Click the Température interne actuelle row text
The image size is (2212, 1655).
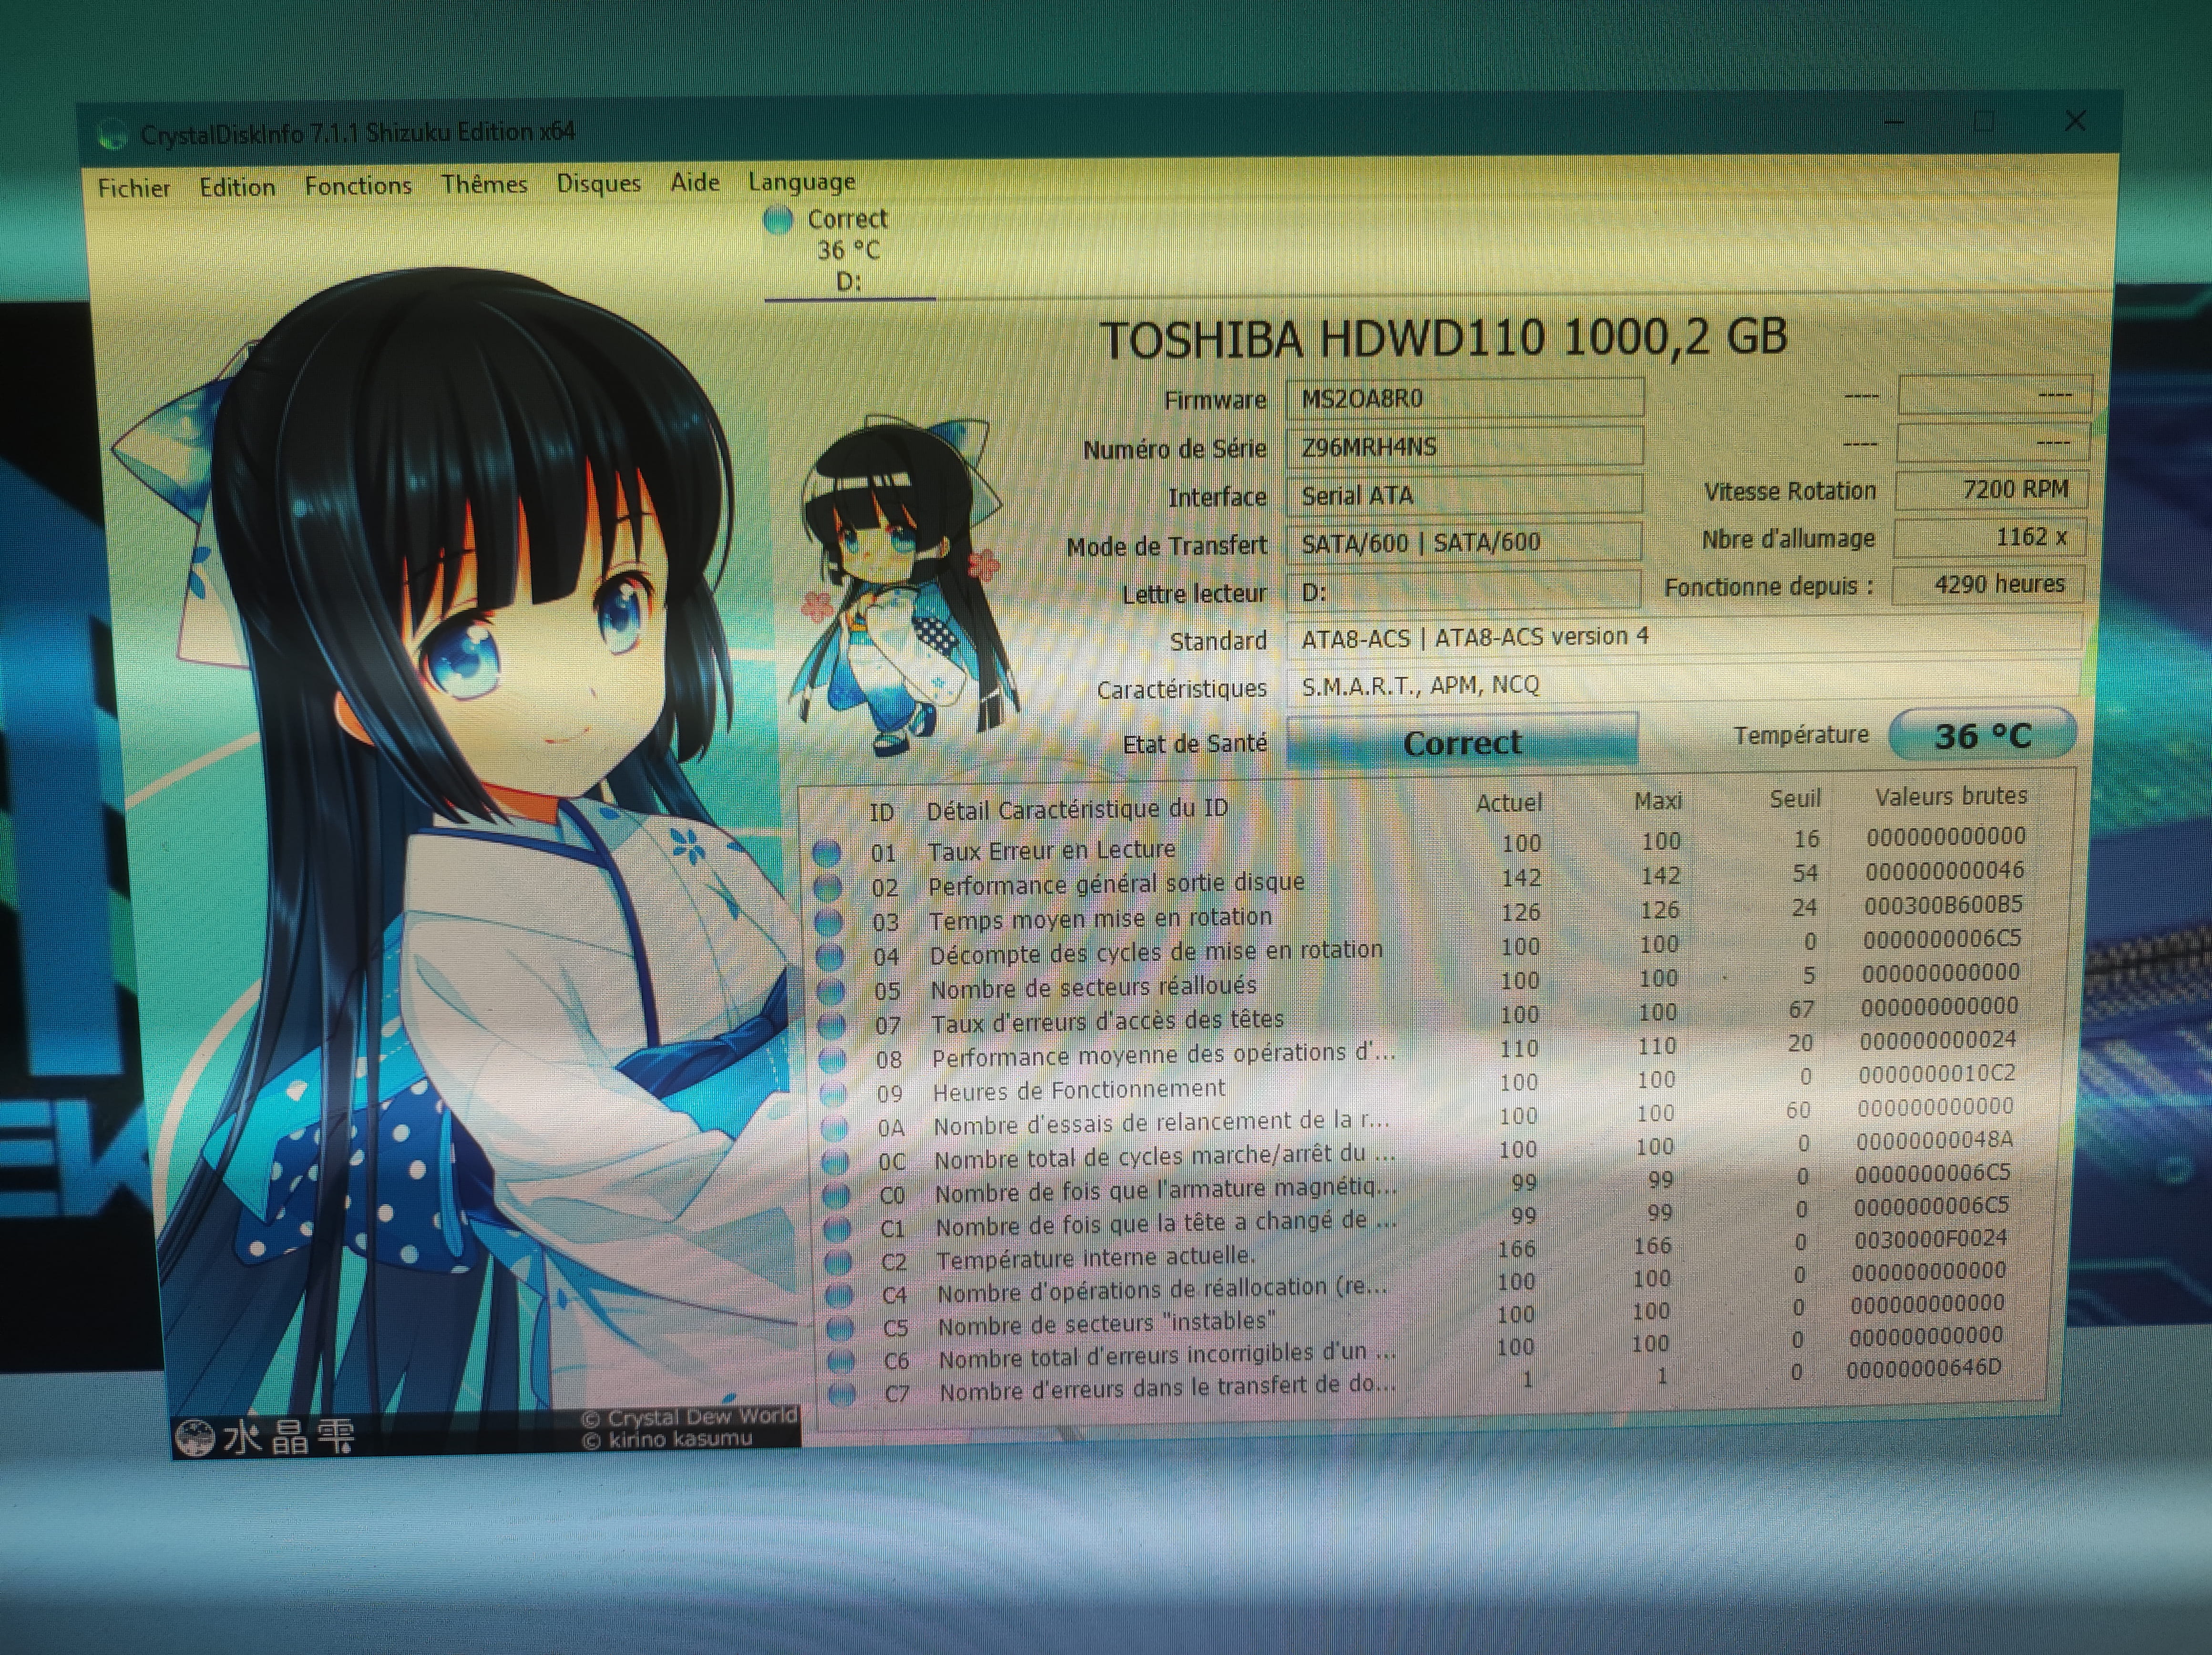coord(1095,1258)
